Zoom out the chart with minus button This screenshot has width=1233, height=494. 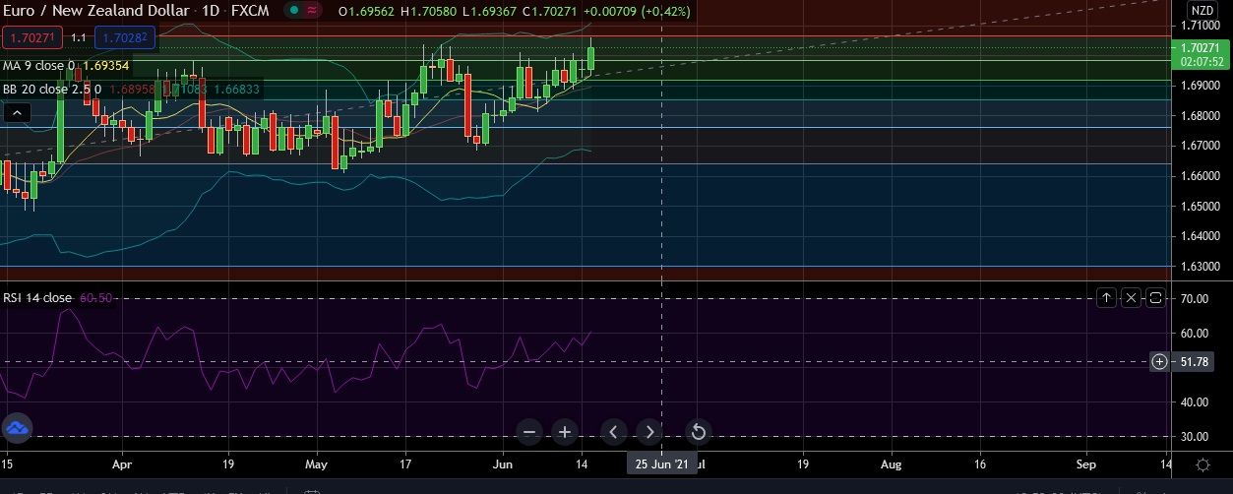[529, 431]
